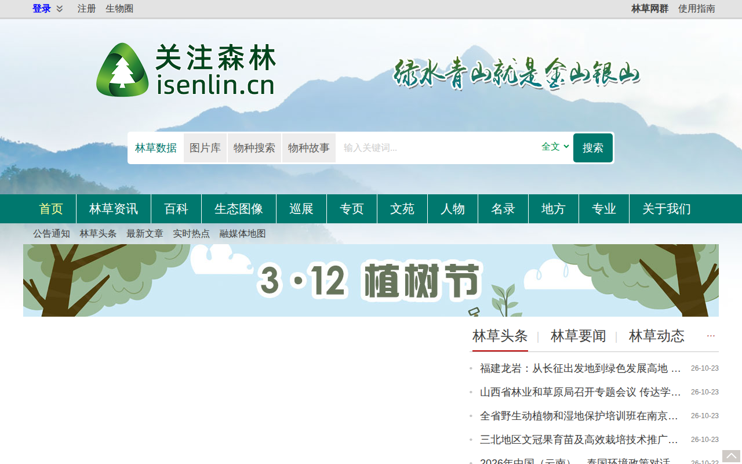
Task: Open the 林草网群 link
Action: (650, 9)
